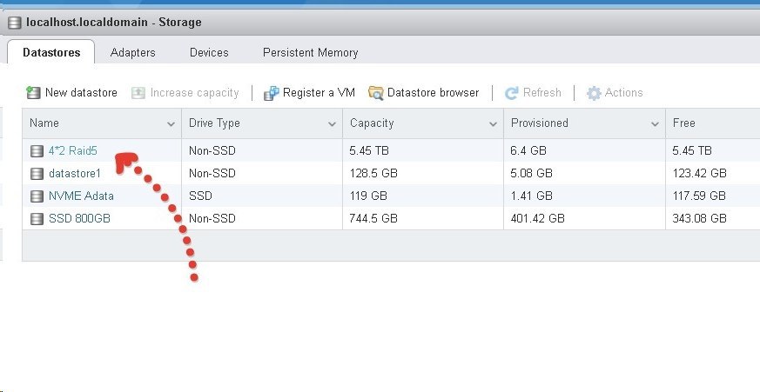
Task: Switch to the Devices tab
Action: click(209, 52)
